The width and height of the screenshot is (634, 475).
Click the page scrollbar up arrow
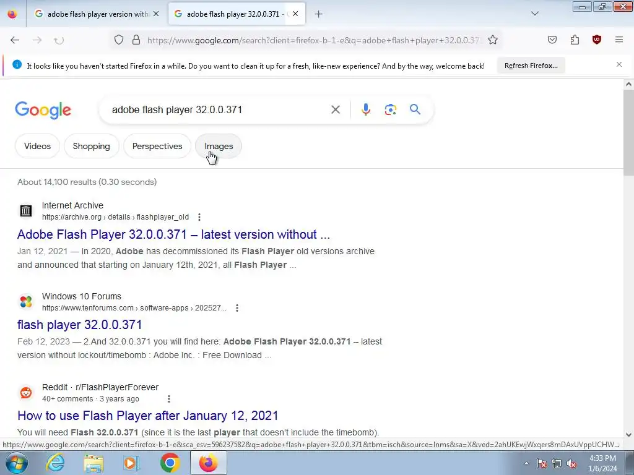click(628, 84)
